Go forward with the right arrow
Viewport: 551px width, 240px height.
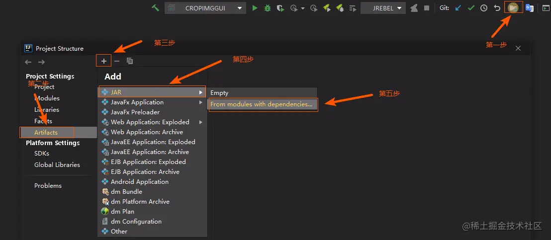tap(41, 62)
